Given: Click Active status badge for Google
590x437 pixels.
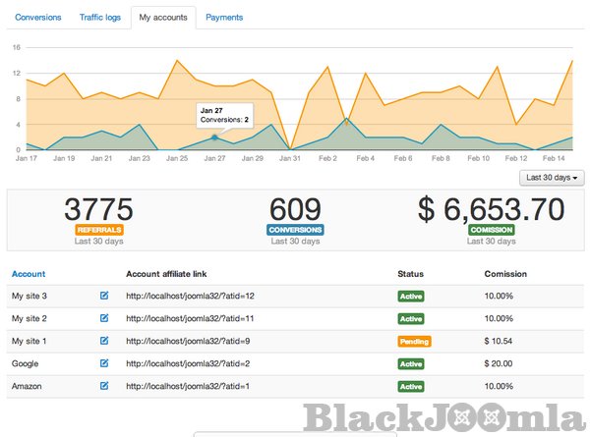Looking at the screenshot, I should tap(411, 364).
